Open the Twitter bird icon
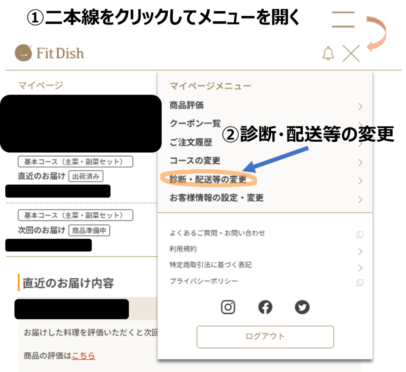The height and width of the screenshot is (372, 406). [302, 307]
